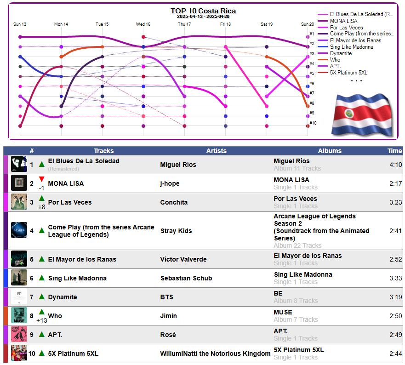405x365 pixels.
Task: Click the APT. single cover thumbnail
Action: (x=19, y=334)
